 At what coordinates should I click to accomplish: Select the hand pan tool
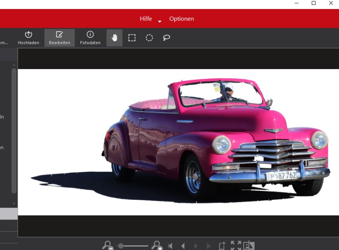pyautogui.click(x=115, y=38)
